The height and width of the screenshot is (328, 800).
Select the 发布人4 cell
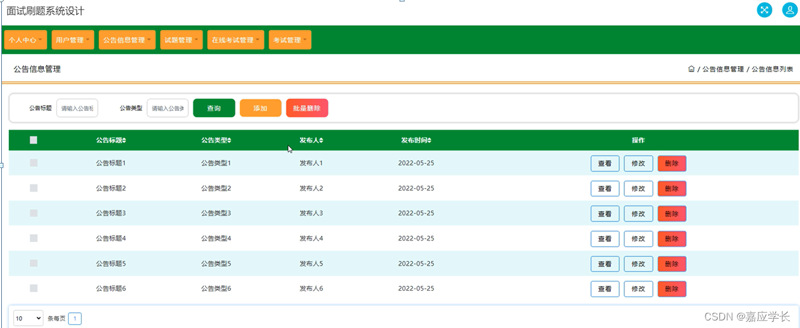pyautogui.click(x=311, y=238)
